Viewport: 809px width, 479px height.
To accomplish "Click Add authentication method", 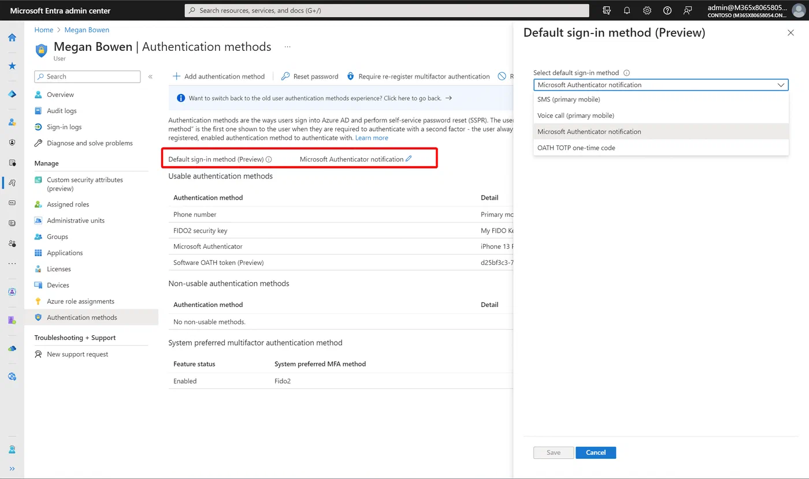I will pyautogui.click(x=218, y=76).
